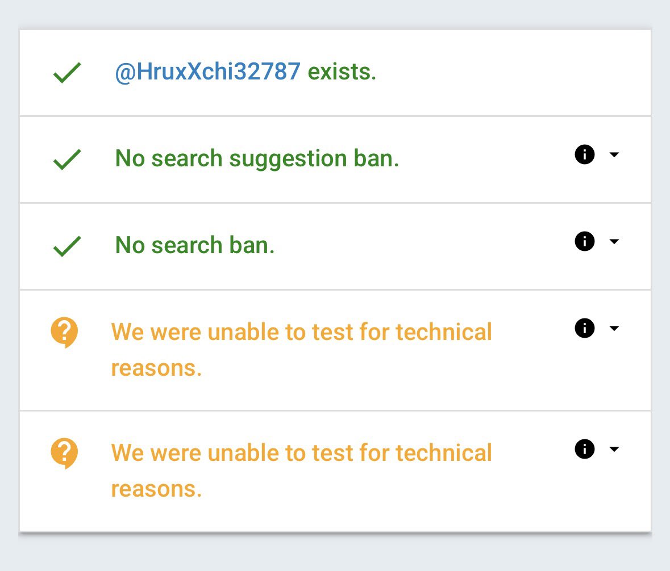Image resolution: width=670 pixels, height=571 pixels.
Task: Click info icon in the upper "unable to test" row
Action: tap(585, 328)
